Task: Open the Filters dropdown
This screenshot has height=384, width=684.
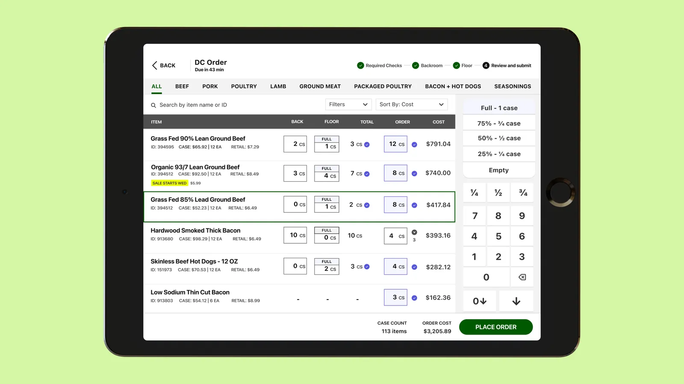Action: pyautogui.click(x=348, y=105)
